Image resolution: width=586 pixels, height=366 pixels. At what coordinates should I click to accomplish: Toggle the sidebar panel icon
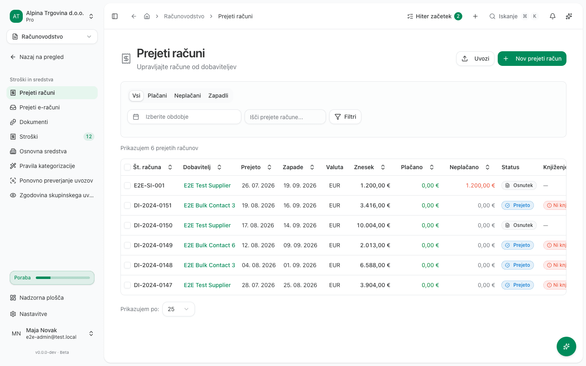point(115,16)
